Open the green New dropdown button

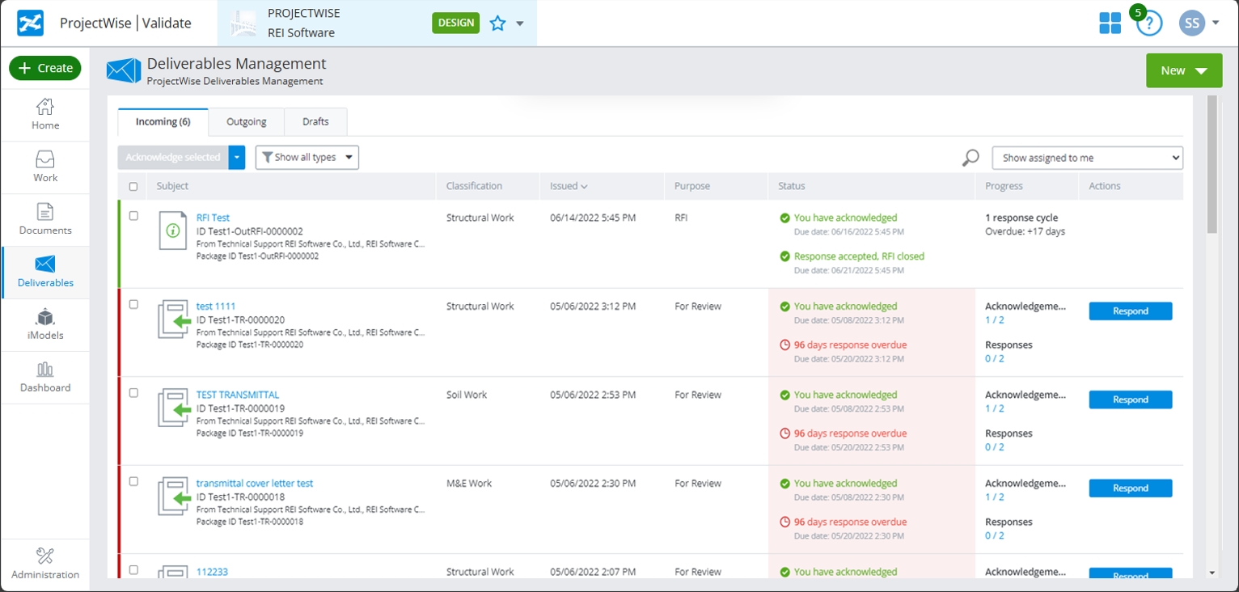click(x=1183, y=70)
